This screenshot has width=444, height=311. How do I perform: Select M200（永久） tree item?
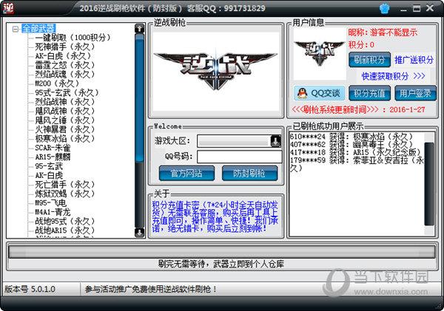coord(57,83)
